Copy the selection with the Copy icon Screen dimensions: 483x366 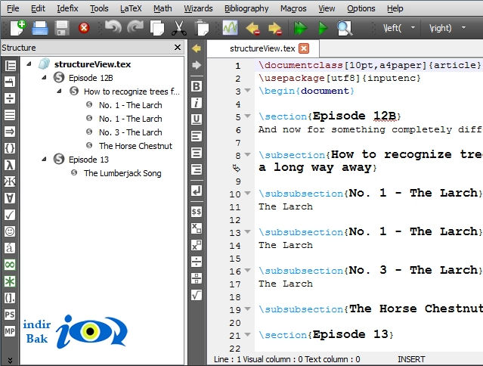157,28
